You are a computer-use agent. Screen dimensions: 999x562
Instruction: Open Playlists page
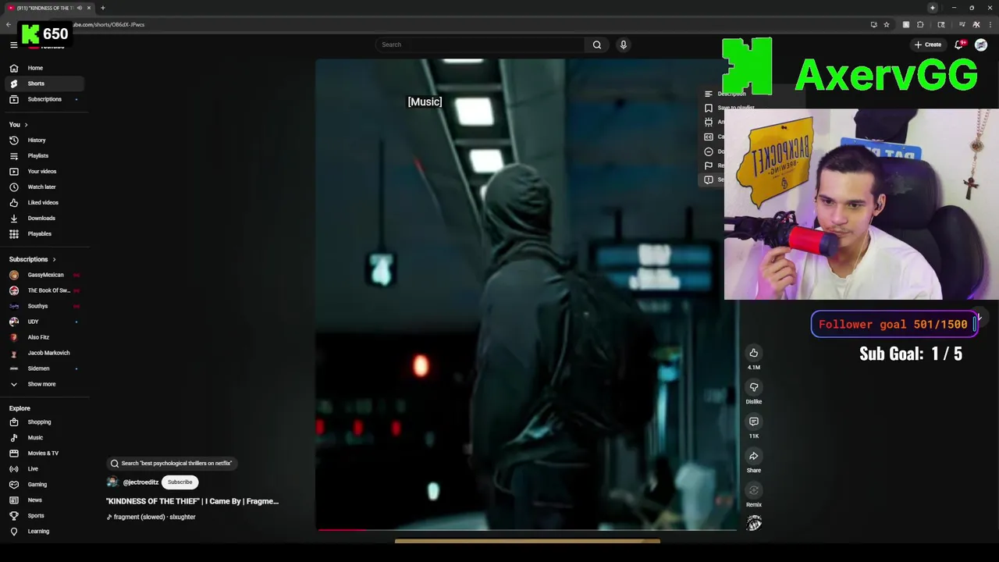[x=43, y=156]
